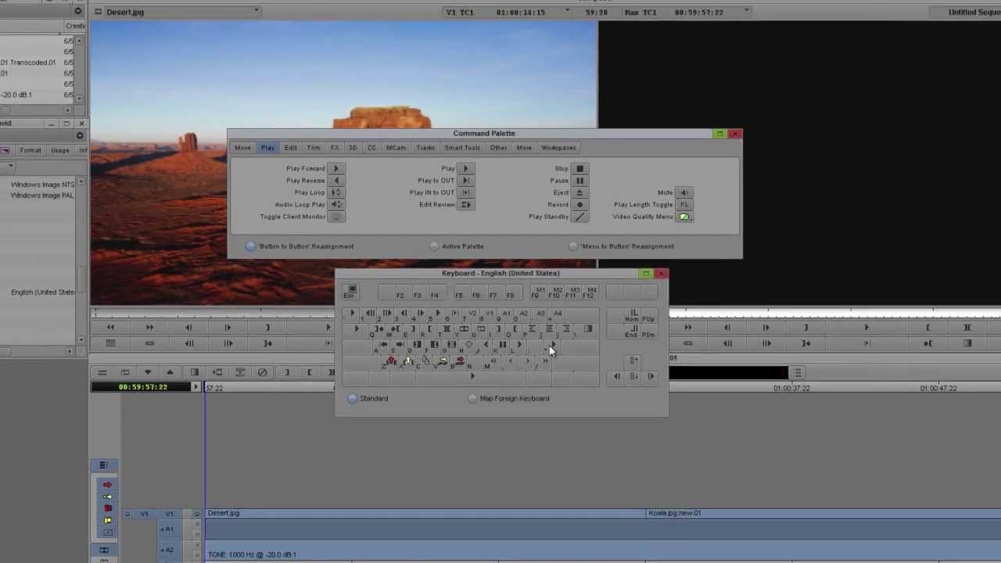This screenshot has width=1001, height=563.
Task: Click the Record command icon
Action: point(579,205)
